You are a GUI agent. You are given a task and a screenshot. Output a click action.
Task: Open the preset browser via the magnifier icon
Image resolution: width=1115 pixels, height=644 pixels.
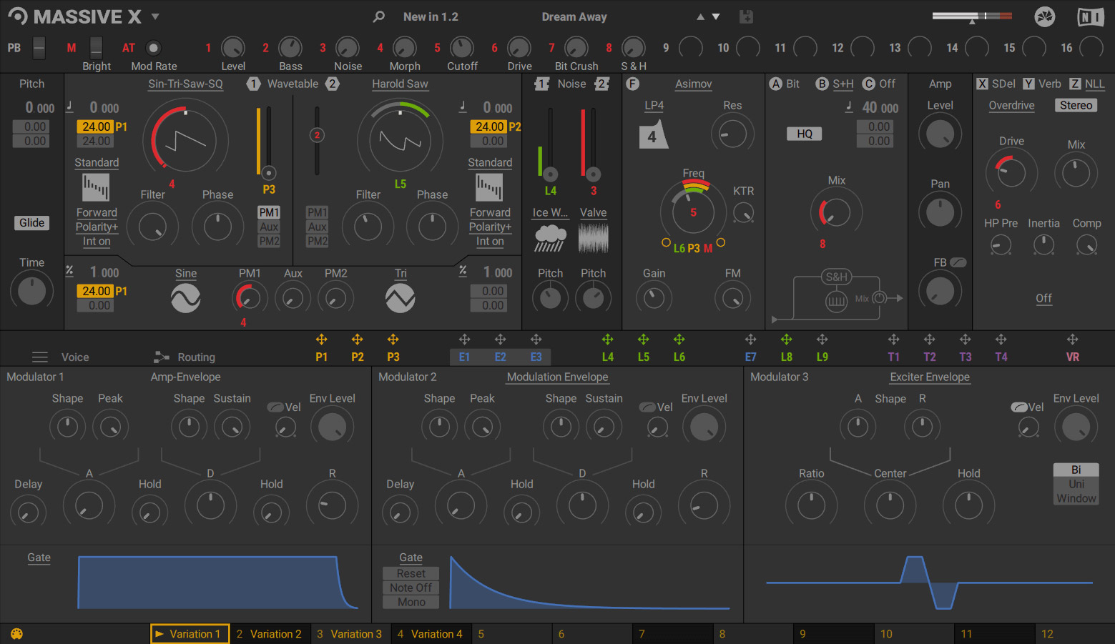tap(378, 16)
